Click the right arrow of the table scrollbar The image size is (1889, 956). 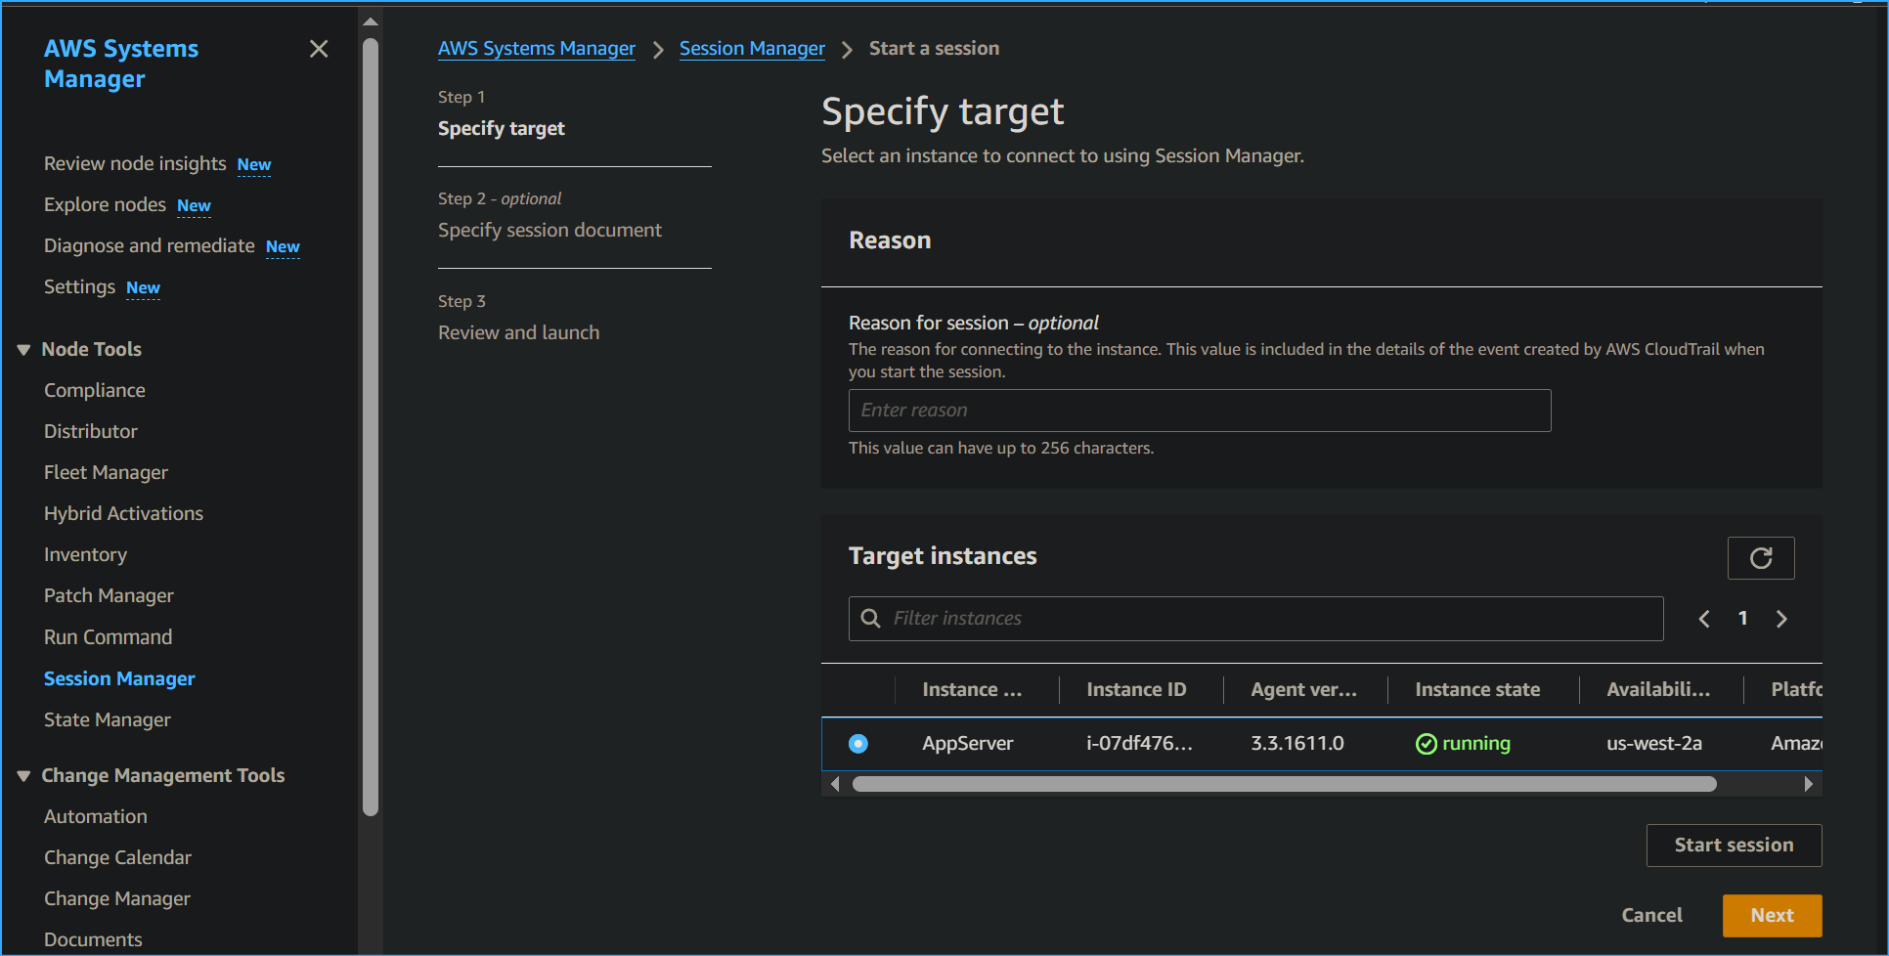(x=1808, y=783)
